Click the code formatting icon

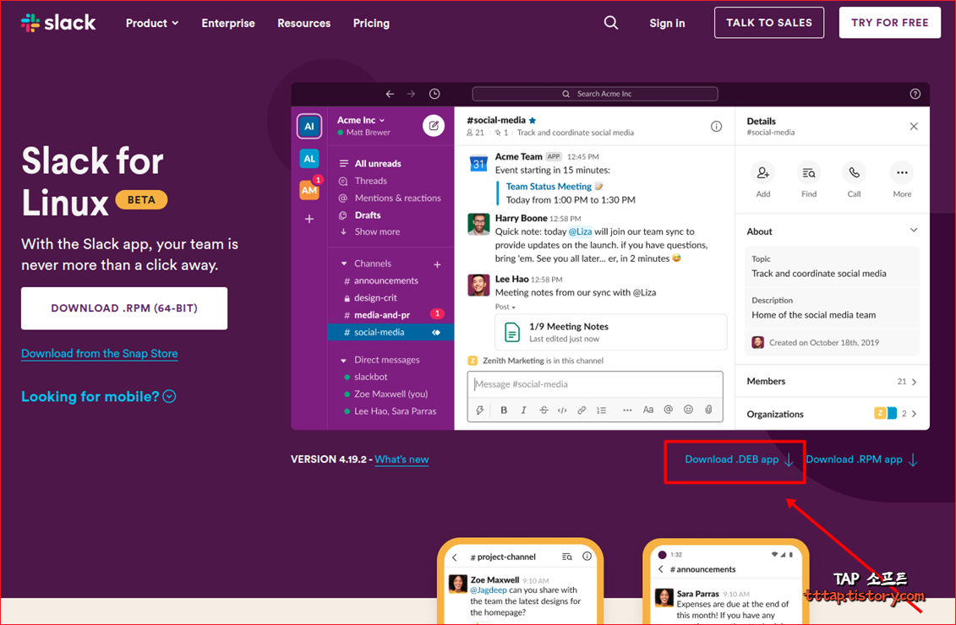[562, 410]
